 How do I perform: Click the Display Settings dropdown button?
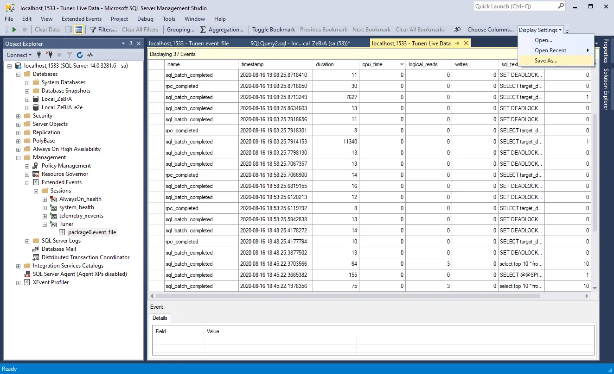click(540, 30)
